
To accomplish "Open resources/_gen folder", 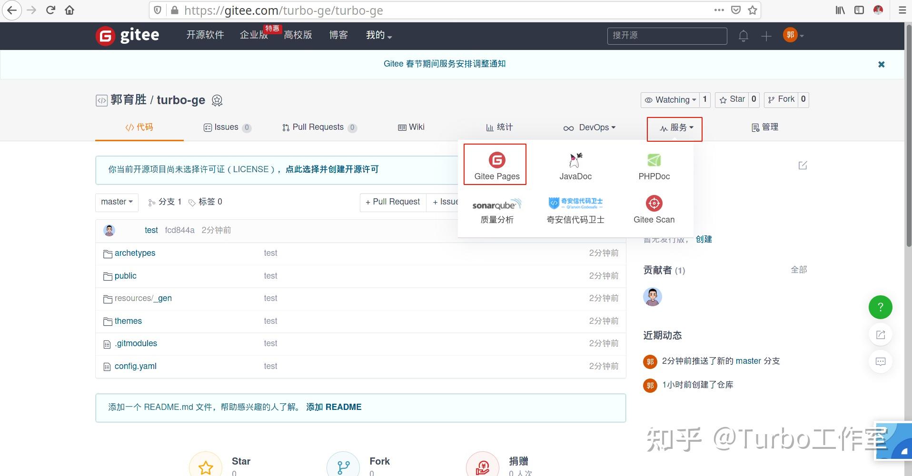I will (x=143, y=299).
